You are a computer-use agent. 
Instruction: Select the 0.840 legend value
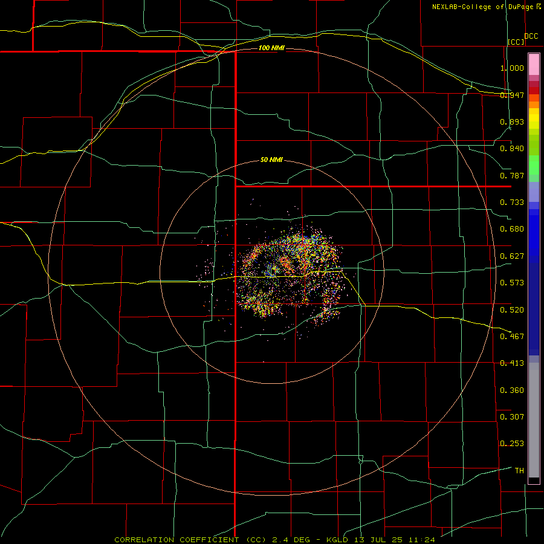[x=512, y=149]
